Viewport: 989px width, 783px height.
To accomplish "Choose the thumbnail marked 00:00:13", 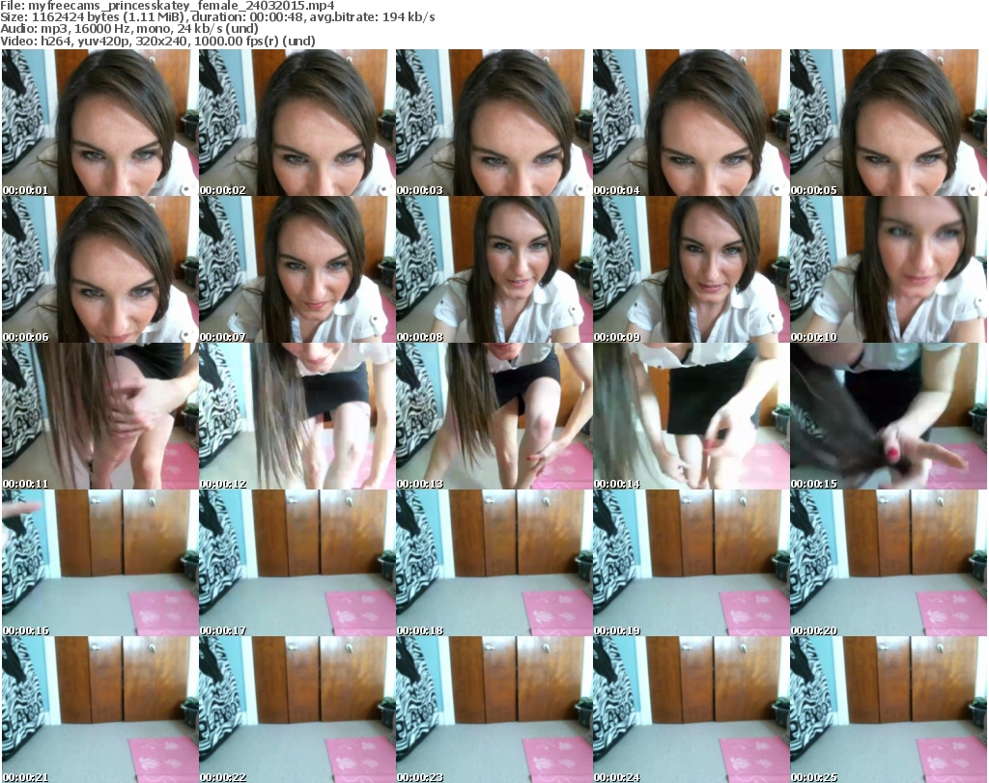I will click(494, 416).
